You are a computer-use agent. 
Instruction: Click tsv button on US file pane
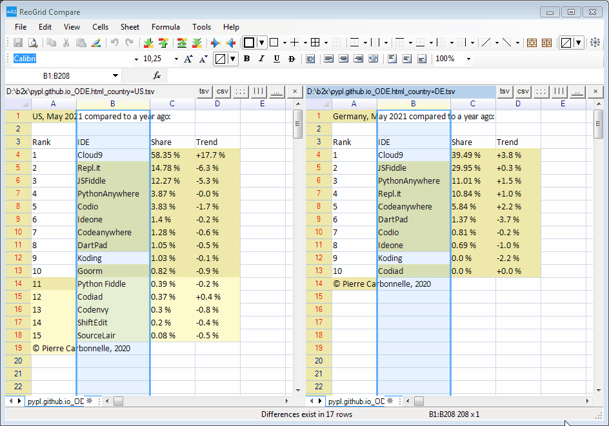[205, 92]
